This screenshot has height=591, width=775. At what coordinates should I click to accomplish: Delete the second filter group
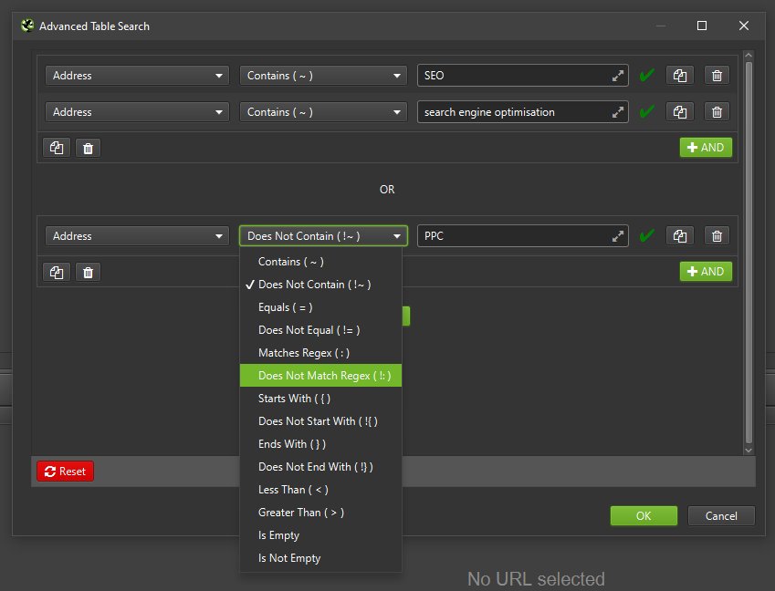(x=88, y=272)
